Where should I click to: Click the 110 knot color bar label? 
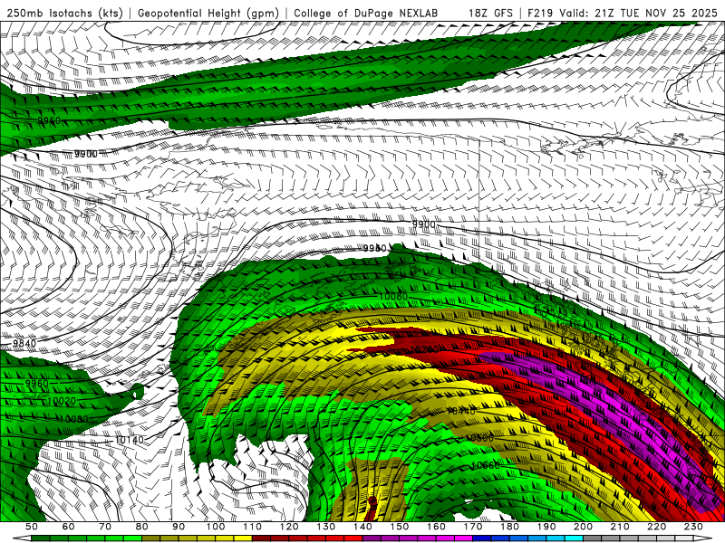(253, 527)
